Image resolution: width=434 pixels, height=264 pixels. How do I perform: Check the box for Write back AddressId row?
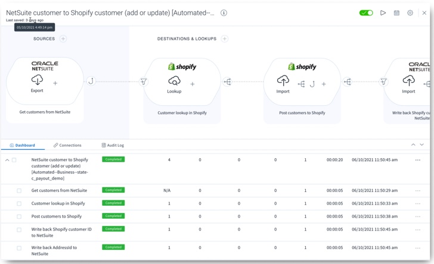(x=19, y=248)
